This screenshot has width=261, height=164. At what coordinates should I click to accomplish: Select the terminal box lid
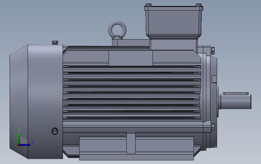point(174,8)
